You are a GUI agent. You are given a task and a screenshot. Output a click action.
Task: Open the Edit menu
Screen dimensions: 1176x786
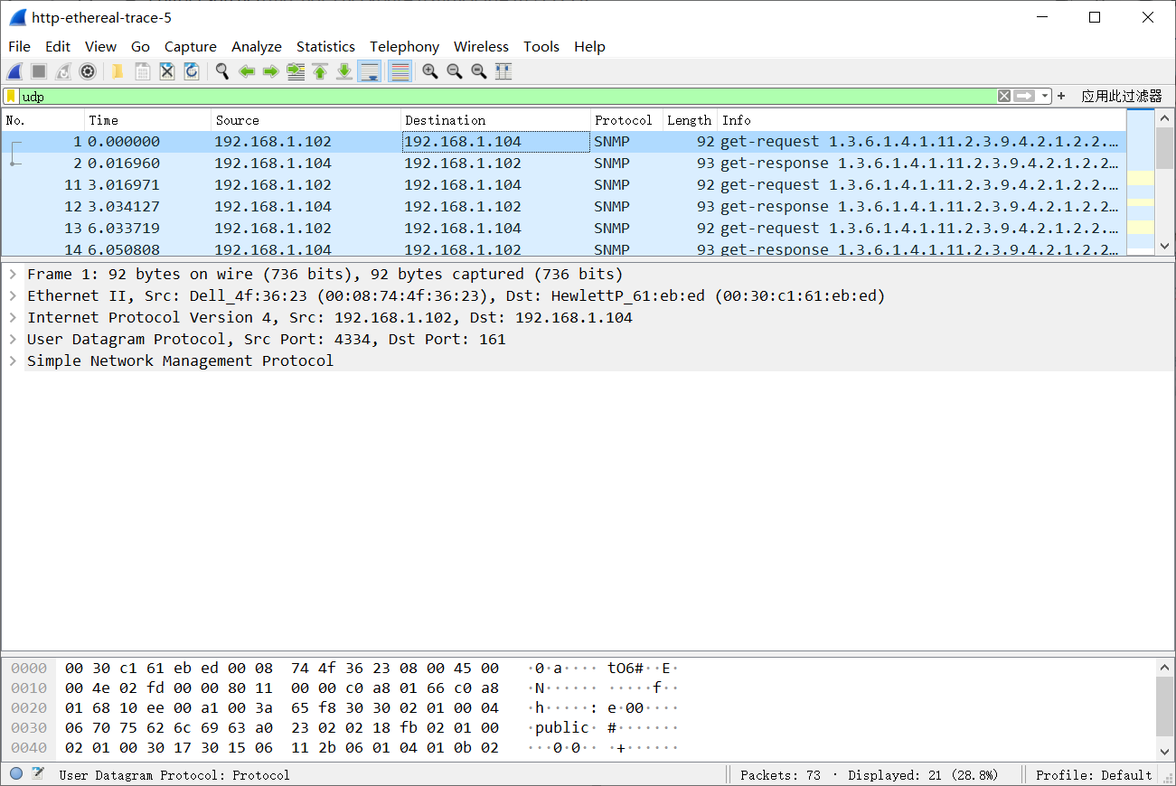[58, 46]
